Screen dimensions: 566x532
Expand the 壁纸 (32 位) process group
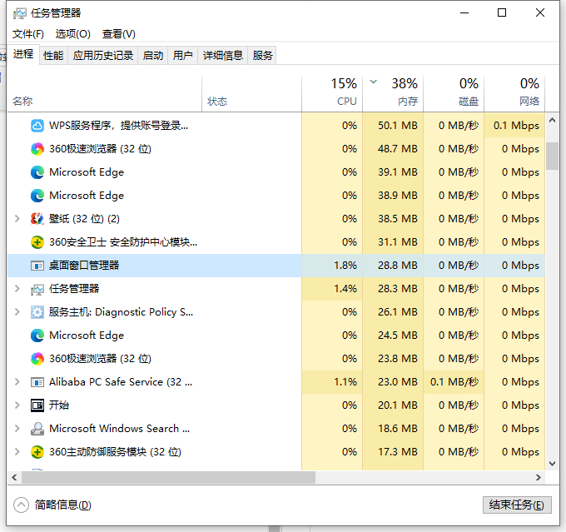pos(17,219)
